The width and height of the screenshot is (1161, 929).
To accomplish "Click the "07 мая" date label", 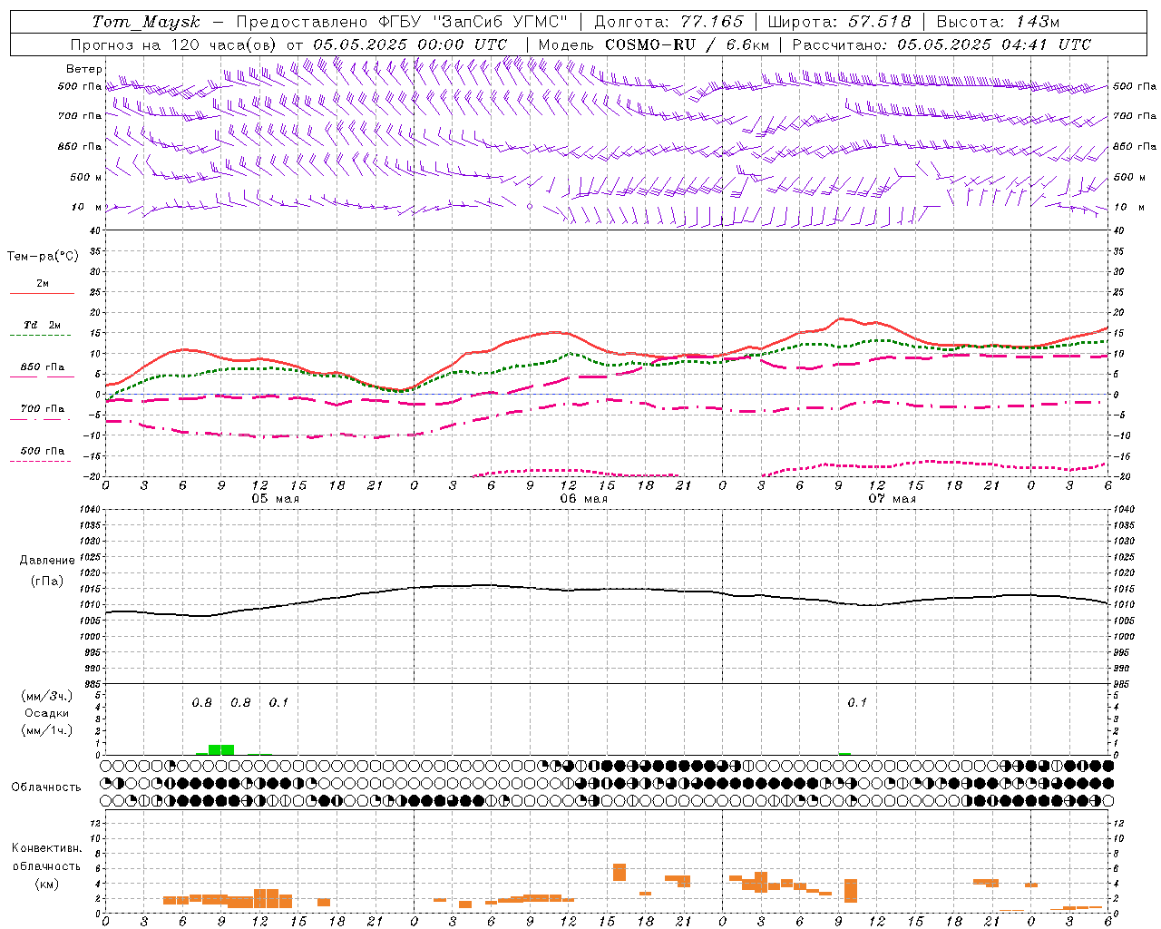I will click(x=892, y=499).
